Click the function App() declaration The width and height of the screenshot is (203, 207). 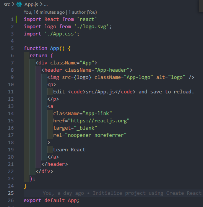[x=47, y=48]
